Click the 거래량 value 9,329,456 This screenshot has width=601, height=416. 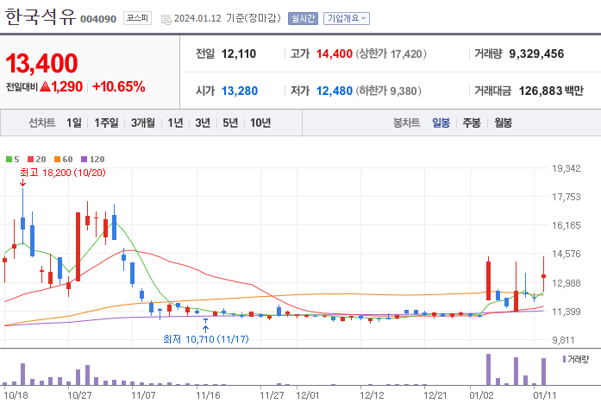[536, 54]
